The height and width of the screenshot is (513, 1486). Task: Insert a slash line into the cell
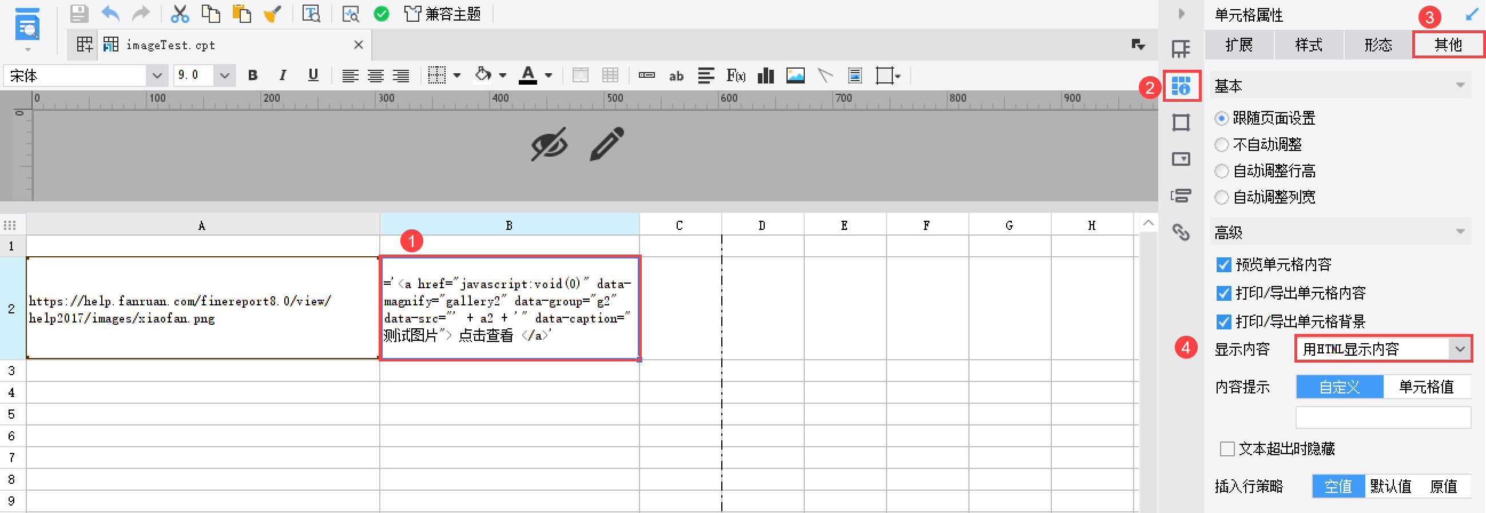[x=825, y=75]
